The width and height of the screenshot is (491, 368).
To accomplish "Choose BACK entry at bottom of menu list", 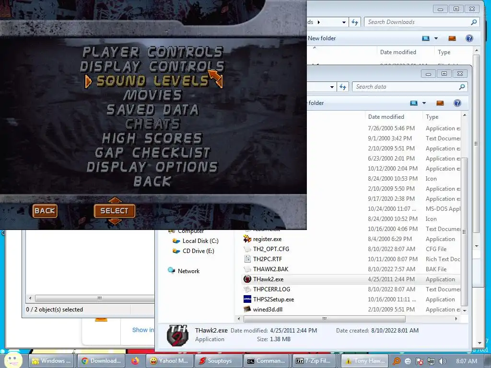I will coord(152,181).
